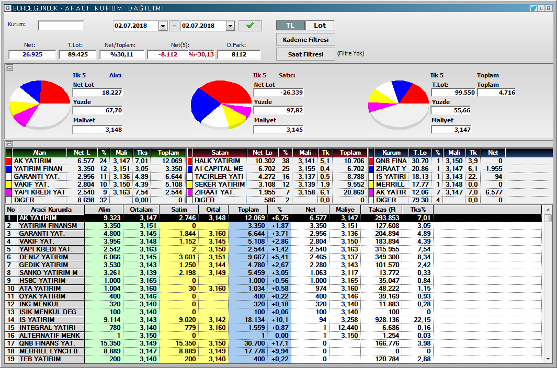Click the main table scrollbar thumb

(x=548, y=218)
